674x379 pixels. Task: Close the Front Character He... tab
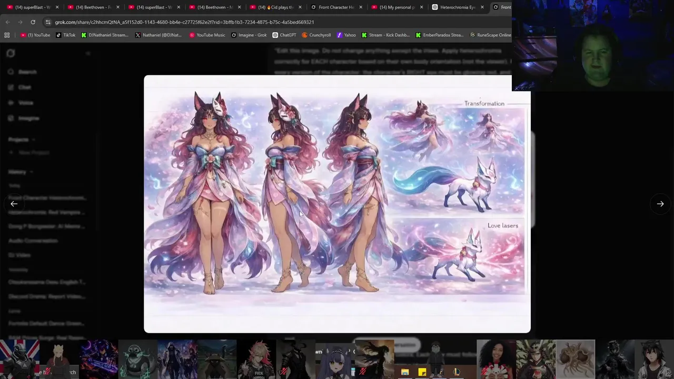(360, 7)
